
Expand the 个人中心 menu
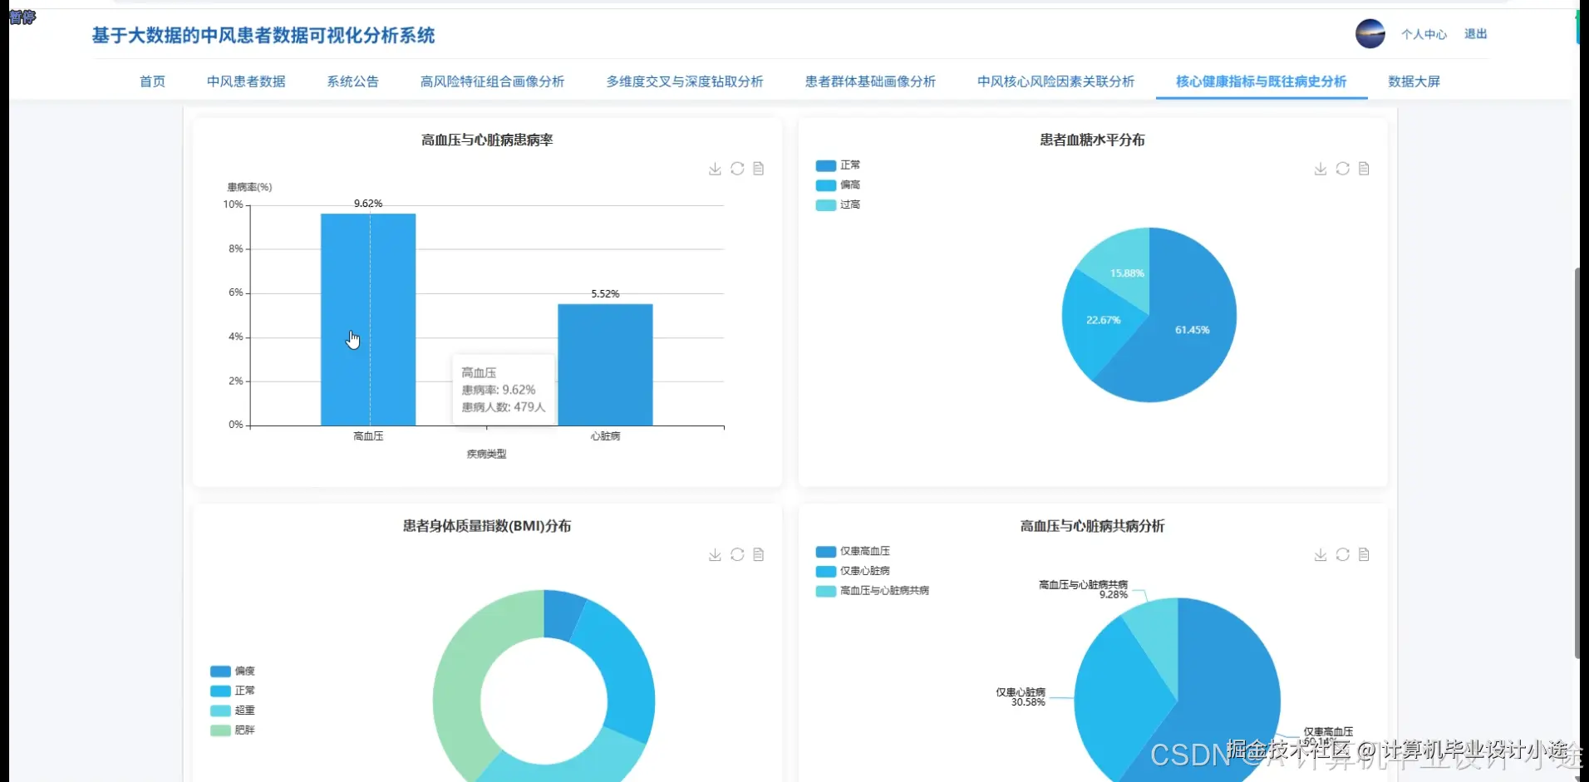click(1424, 34)
